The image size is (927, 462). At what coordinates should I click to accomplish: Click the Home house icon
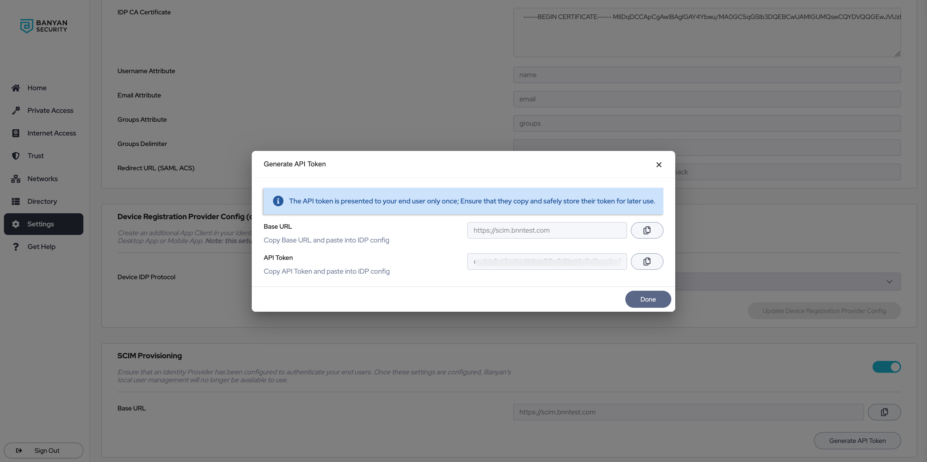pos(15,88)
